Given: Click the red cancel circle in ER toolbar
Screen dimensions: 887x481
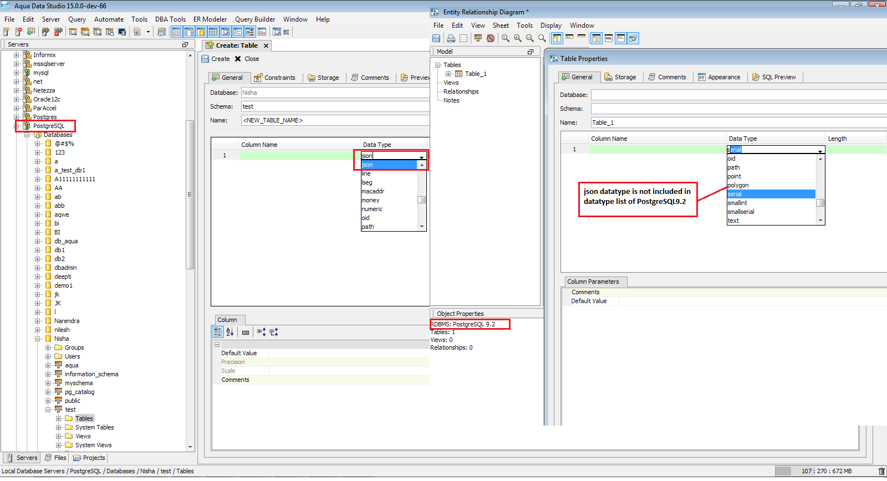Looking at the screenshot, I should (x=491, y=38).
